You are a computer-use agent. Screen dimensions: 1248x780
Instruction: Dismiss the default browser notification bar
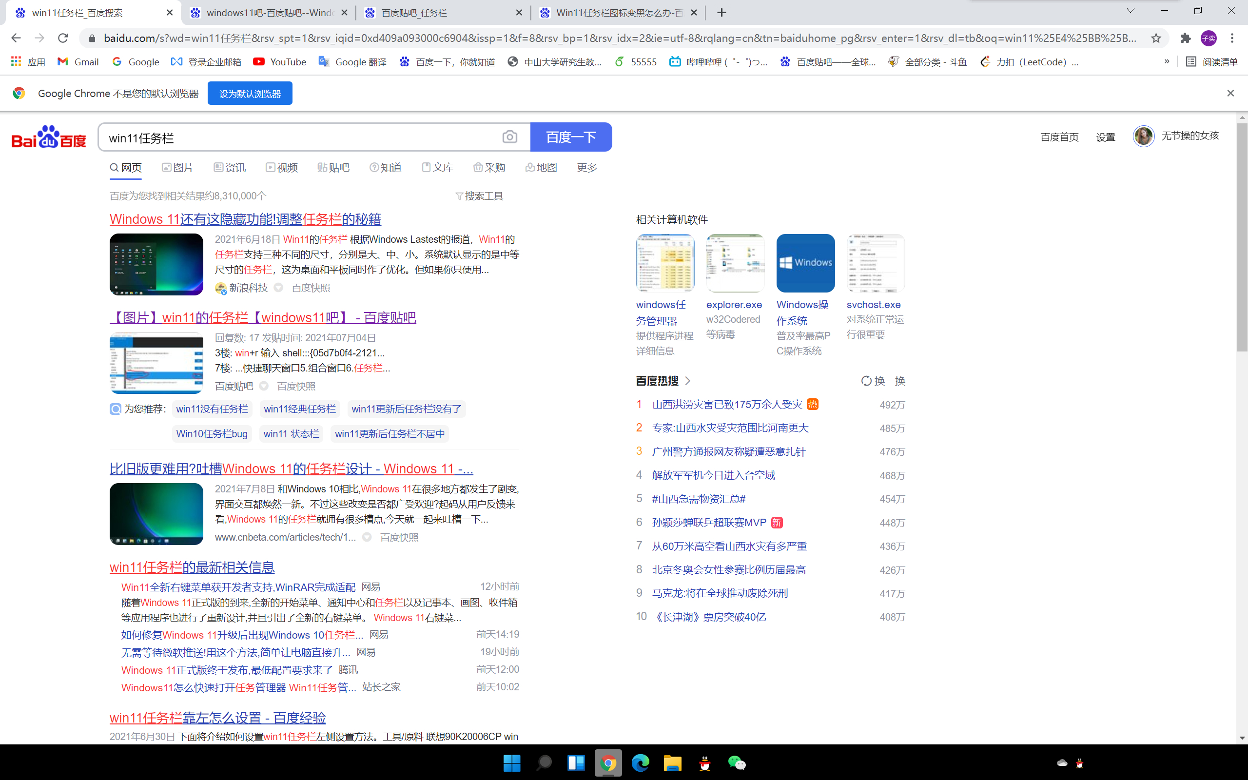(x=1230, y=93)
